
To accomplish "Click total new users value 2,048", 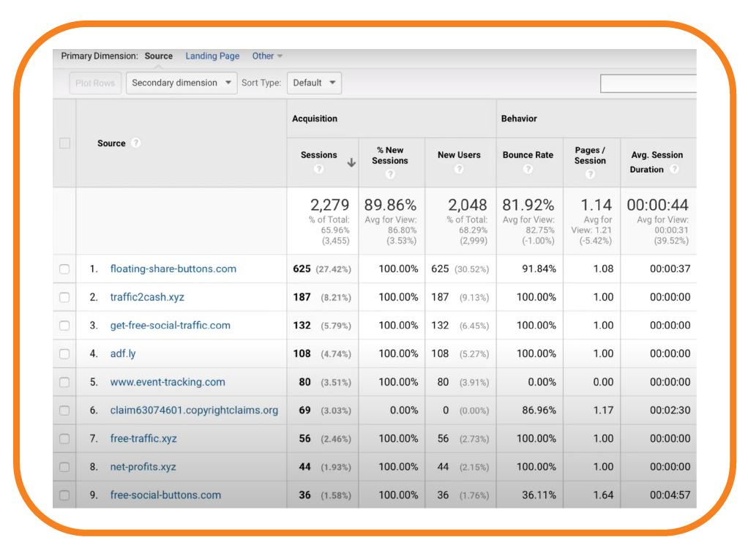I will (x=467, y=205).
